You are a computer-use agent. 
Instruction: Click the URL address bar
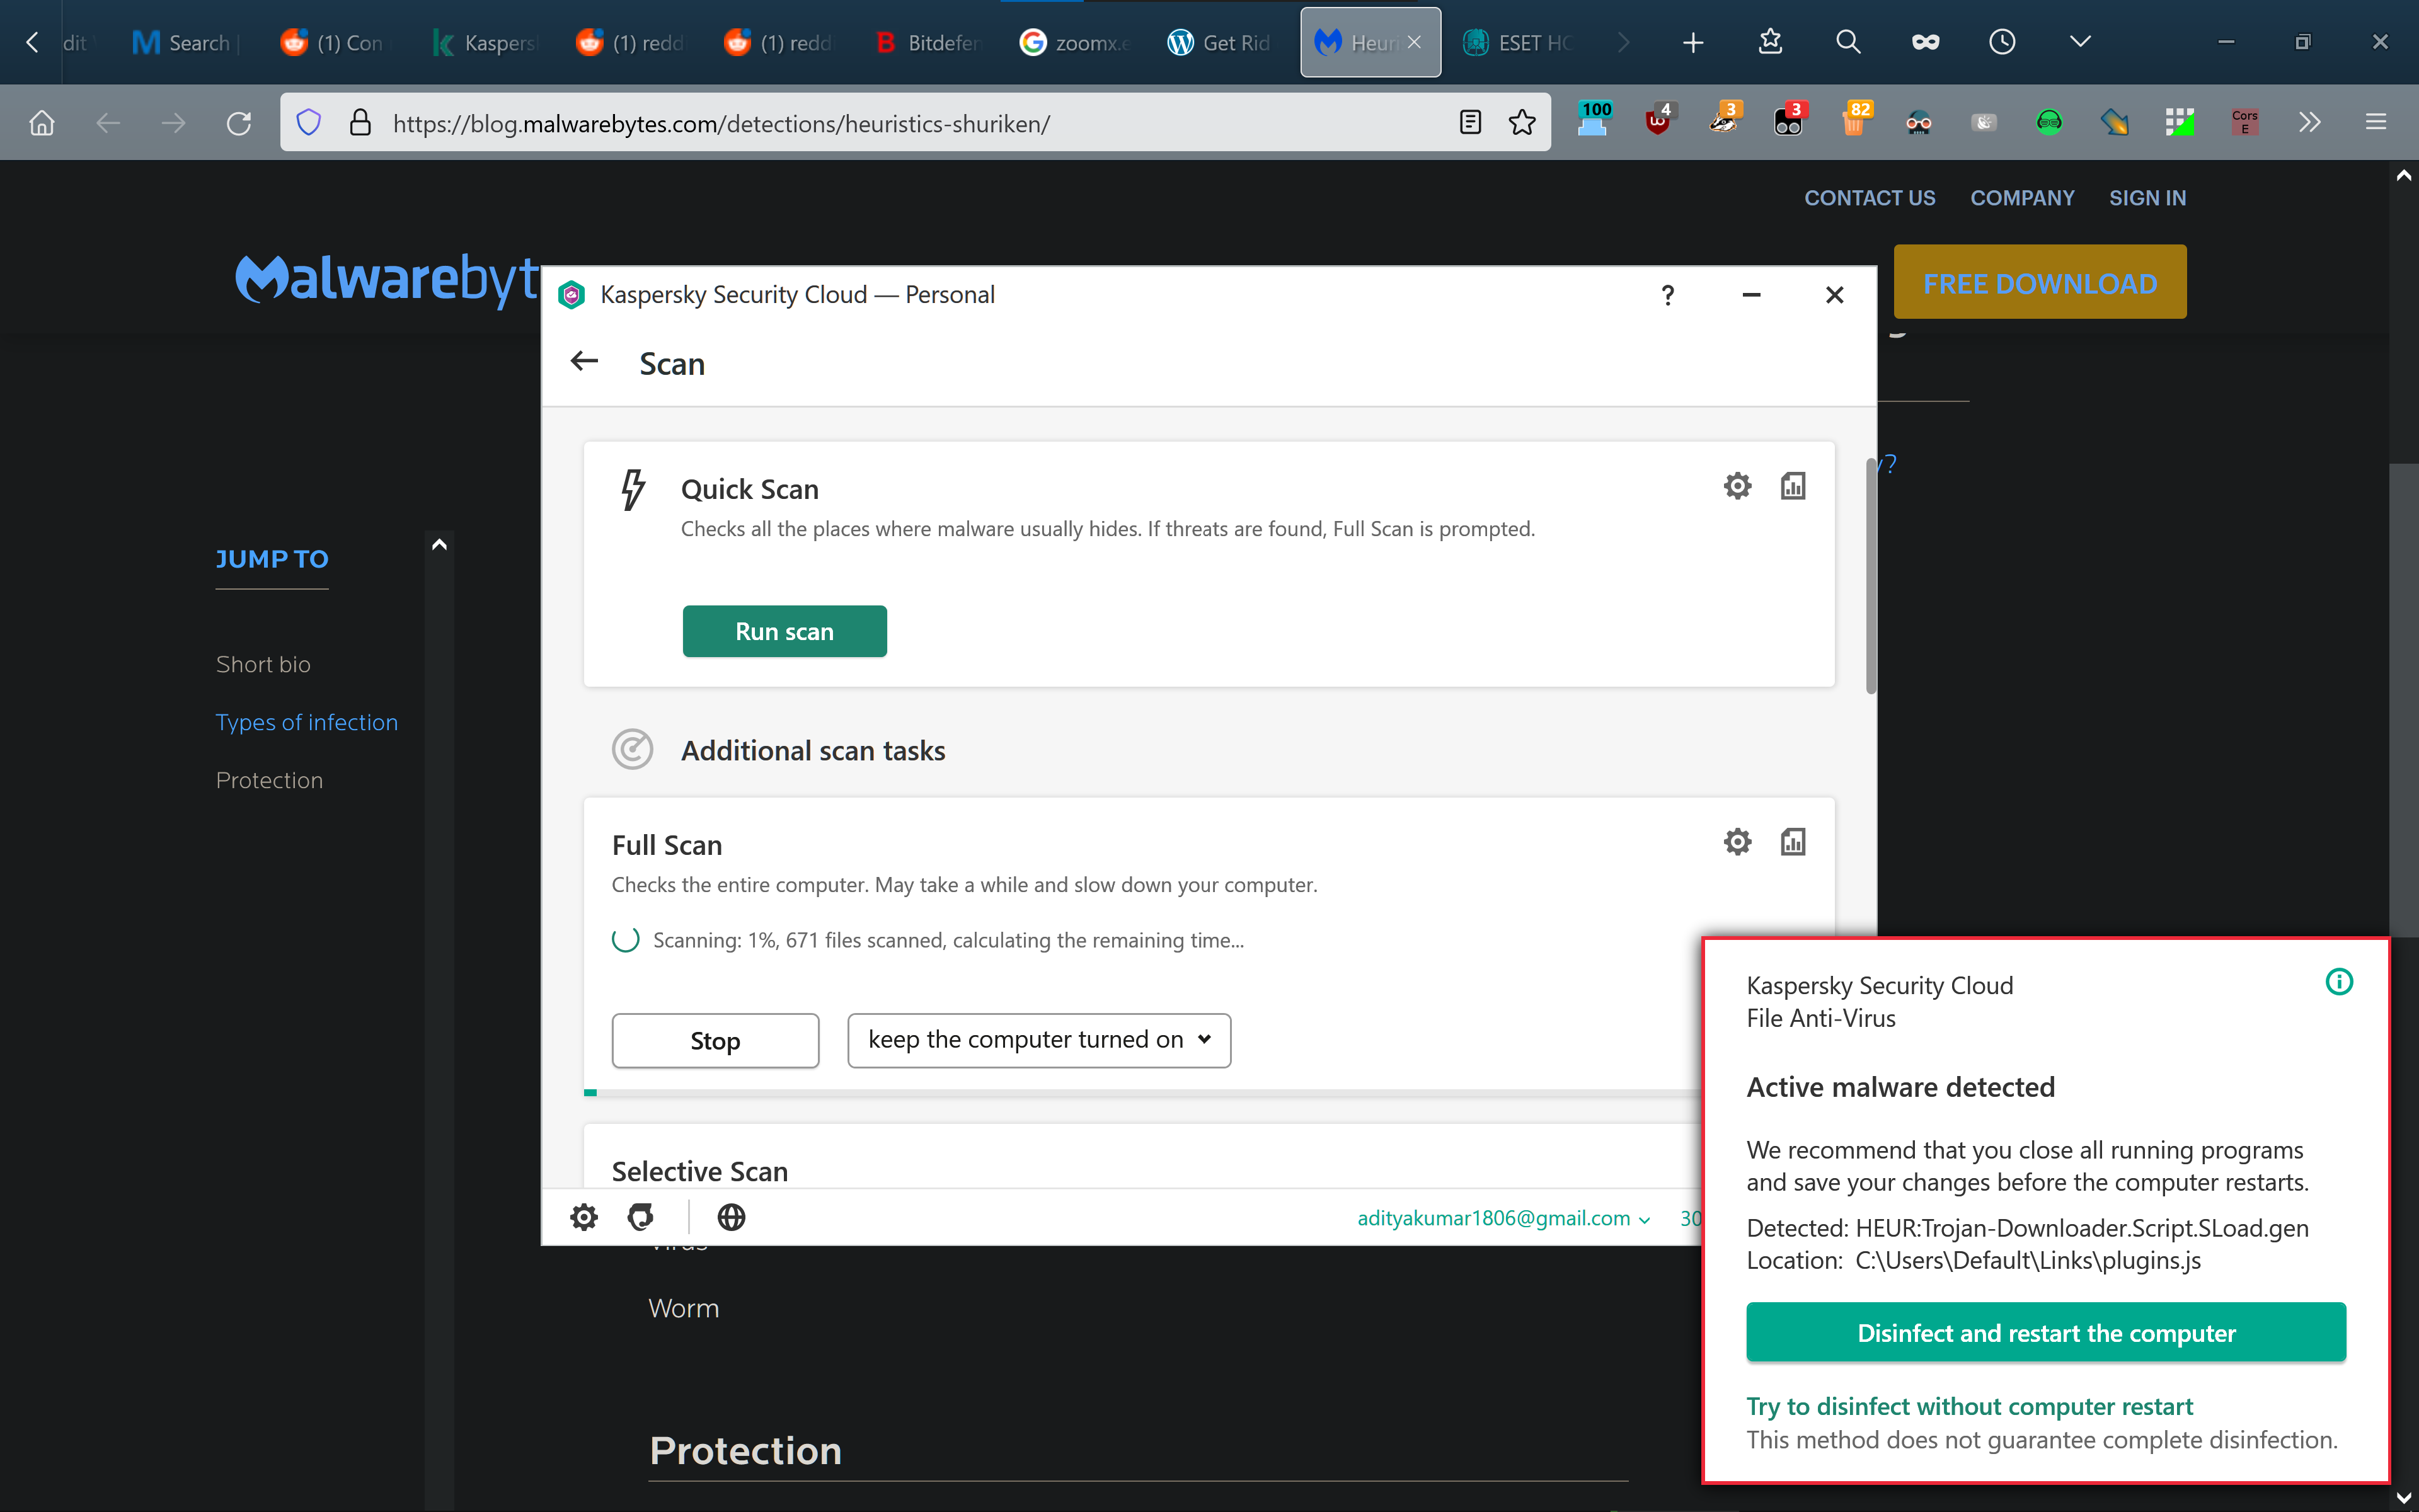pos(915,123)
